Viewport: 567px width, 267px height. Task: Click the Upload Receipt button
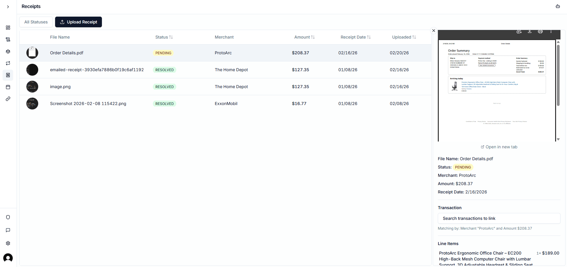pos(78,22)
